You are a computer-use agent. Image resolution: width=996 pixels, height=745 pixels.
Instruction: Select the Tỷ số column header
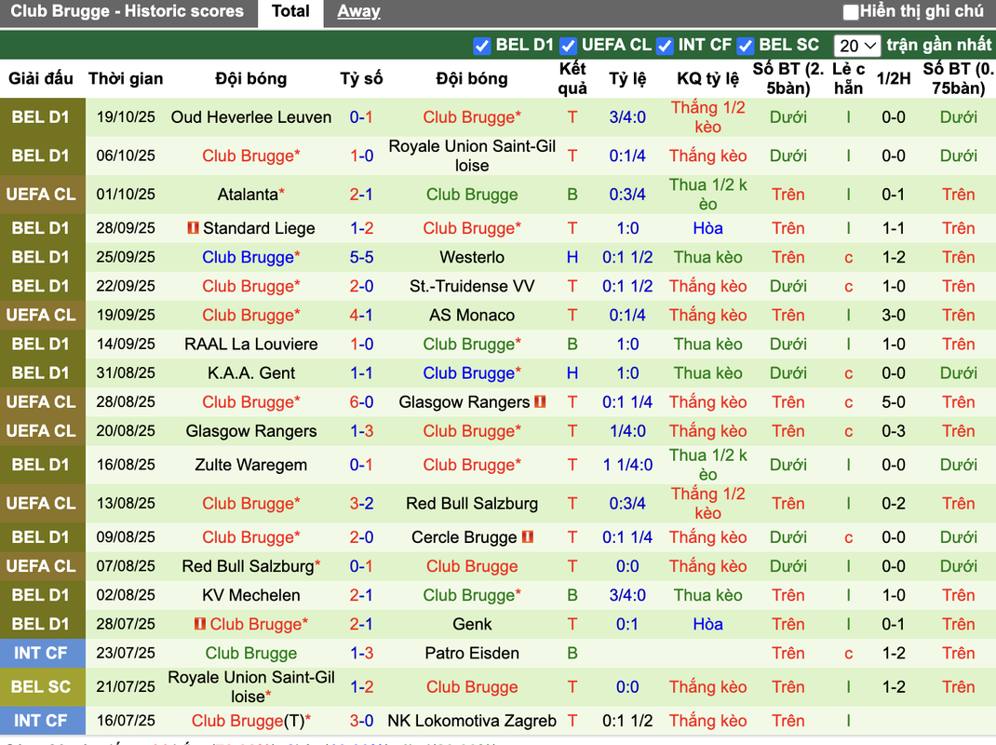pos(361,78)
